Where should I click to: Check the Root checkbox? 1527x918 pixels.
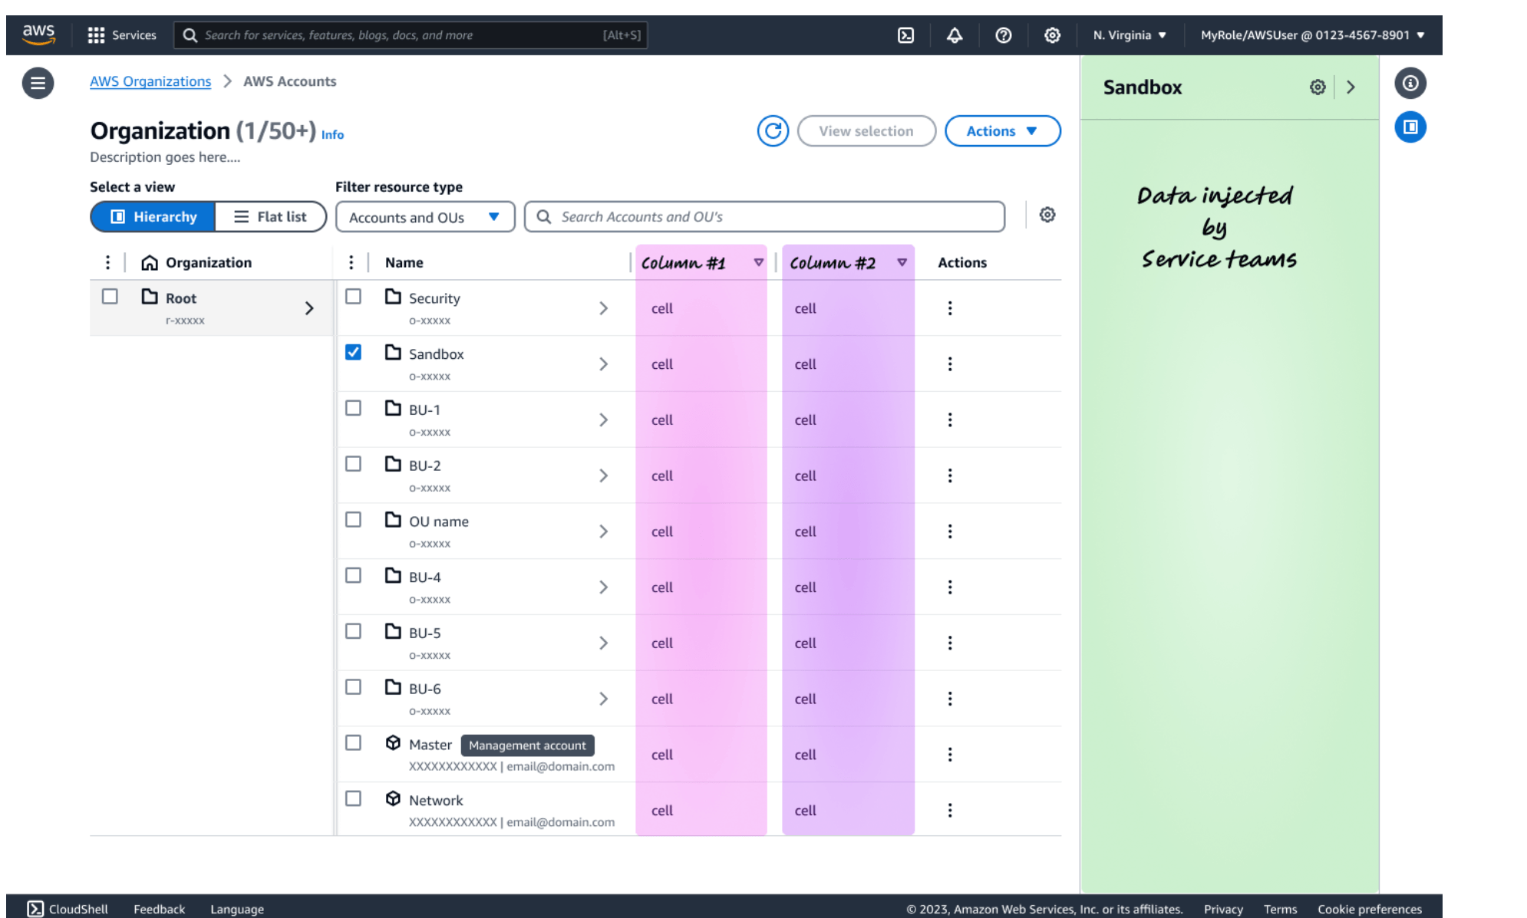tap(110, 297)
